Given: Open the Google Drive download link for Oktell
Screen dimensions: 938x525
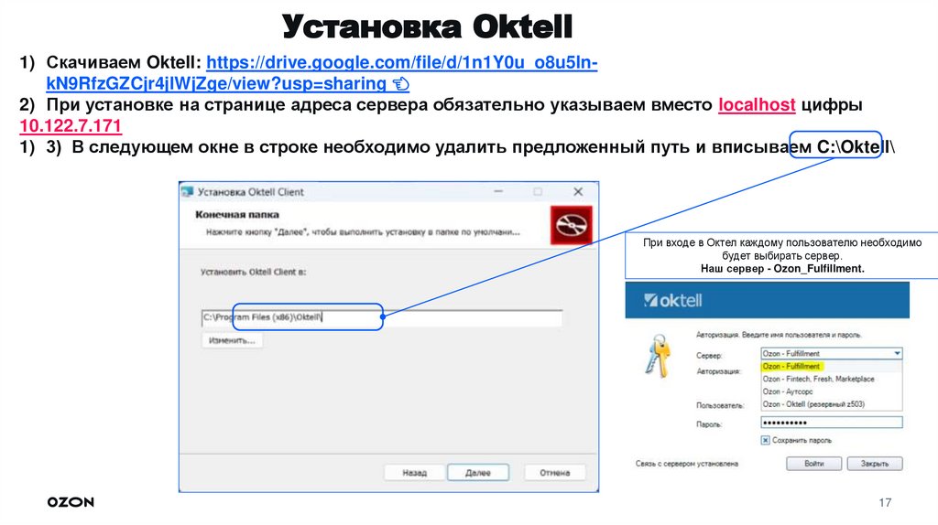Looking at the screenshot, I should coord(322,72).
